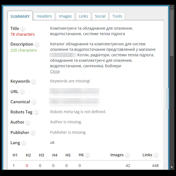Click 'Author is missing.' text
Screen dimensions: 176x176
pos(66,122)
